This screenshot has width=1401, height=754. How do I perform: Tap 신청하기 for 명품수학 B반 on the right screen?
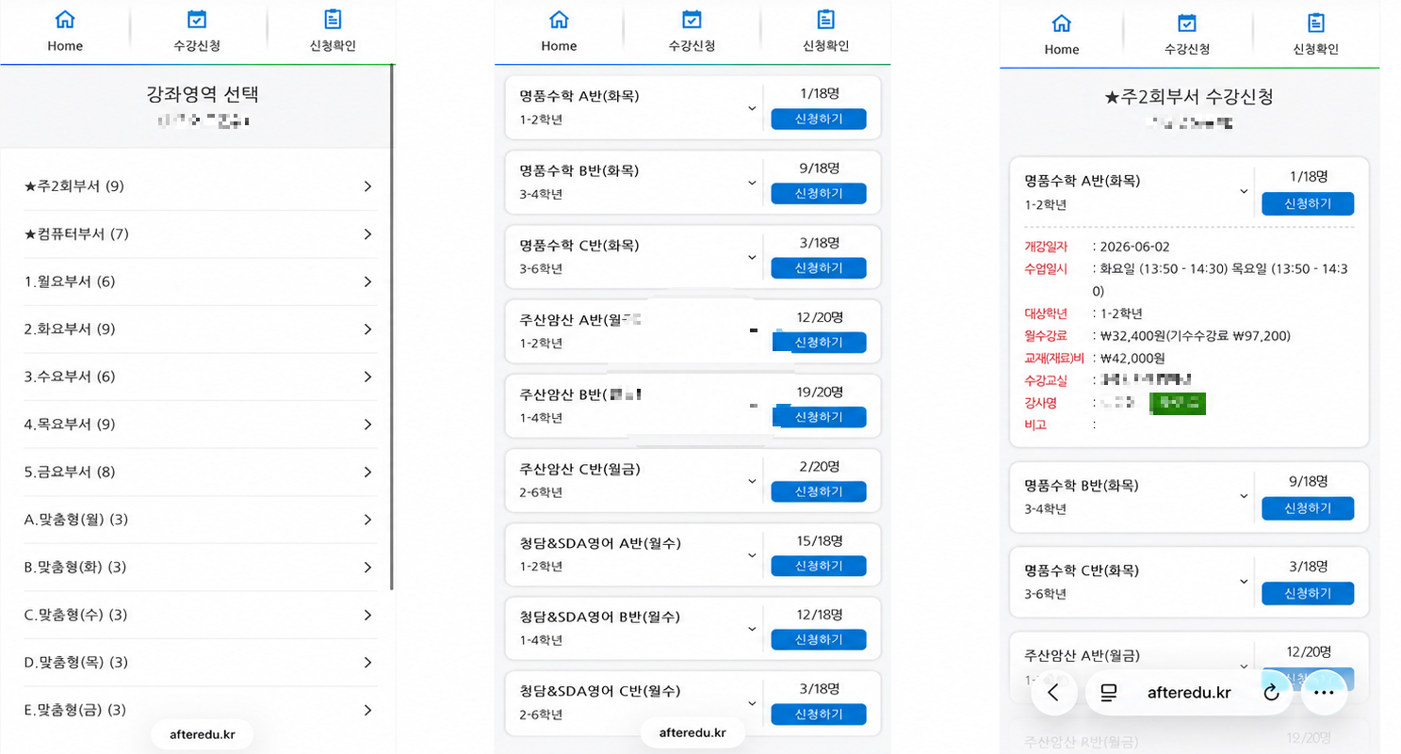[x=1308, y=508]
